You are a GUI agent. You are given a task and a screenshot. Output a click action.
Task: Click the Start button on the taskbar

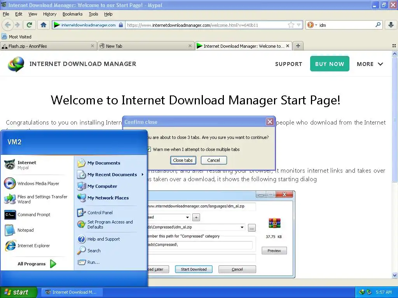pos(19,292)
